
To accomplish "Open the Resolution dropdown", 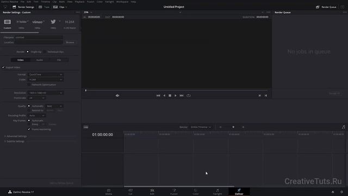I will (x=46, y=93).
